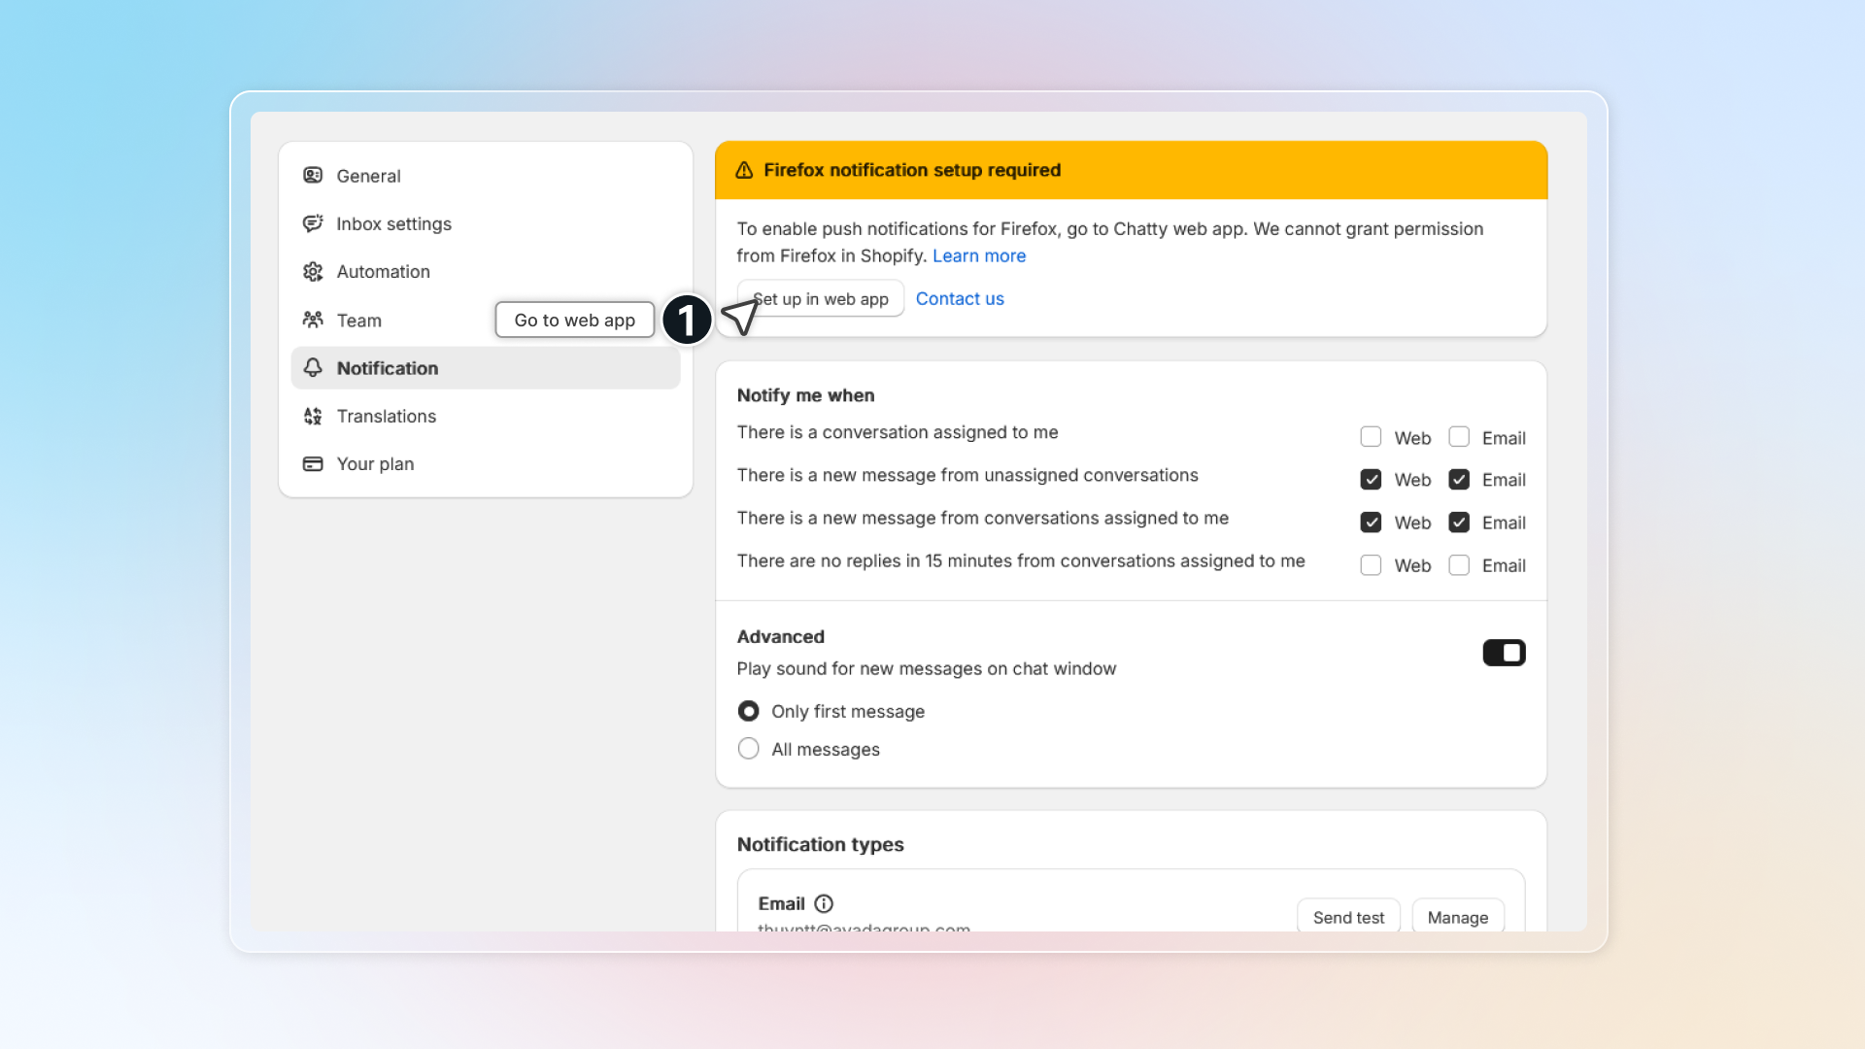The height and width of the screenshot is (1049, 1865).
Task: Click the Firefox warning triangle icon
Action: pyautogui.click(x=744, y=170)
